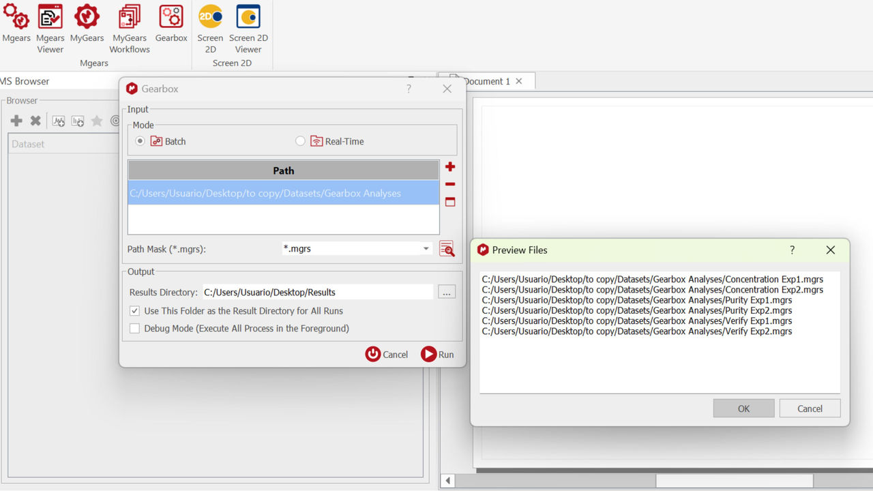Click the Results Directory input field
873x491 pixels.
click(318, 292)
